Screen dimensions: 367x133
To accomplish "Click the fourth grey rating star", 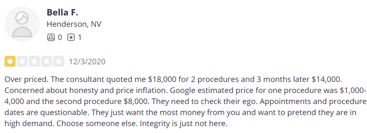I will (x=47, y=61).
